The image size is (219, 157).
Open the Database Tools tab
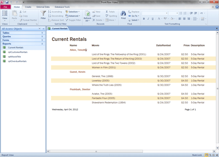(x=62, y=7)
